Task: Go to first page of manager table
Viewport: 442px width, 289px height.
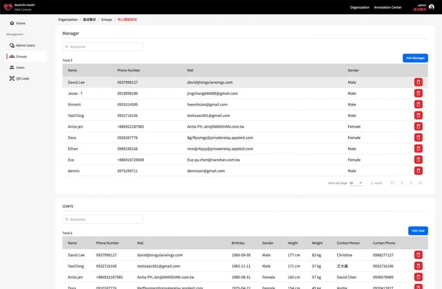Action: [392, 183]
